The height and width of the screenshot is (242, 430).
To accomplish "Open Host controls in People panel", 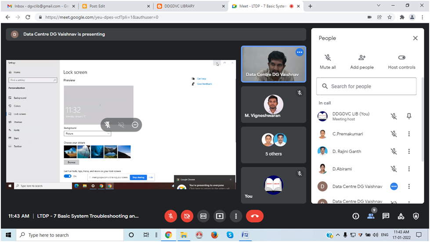I will point(401,62).
